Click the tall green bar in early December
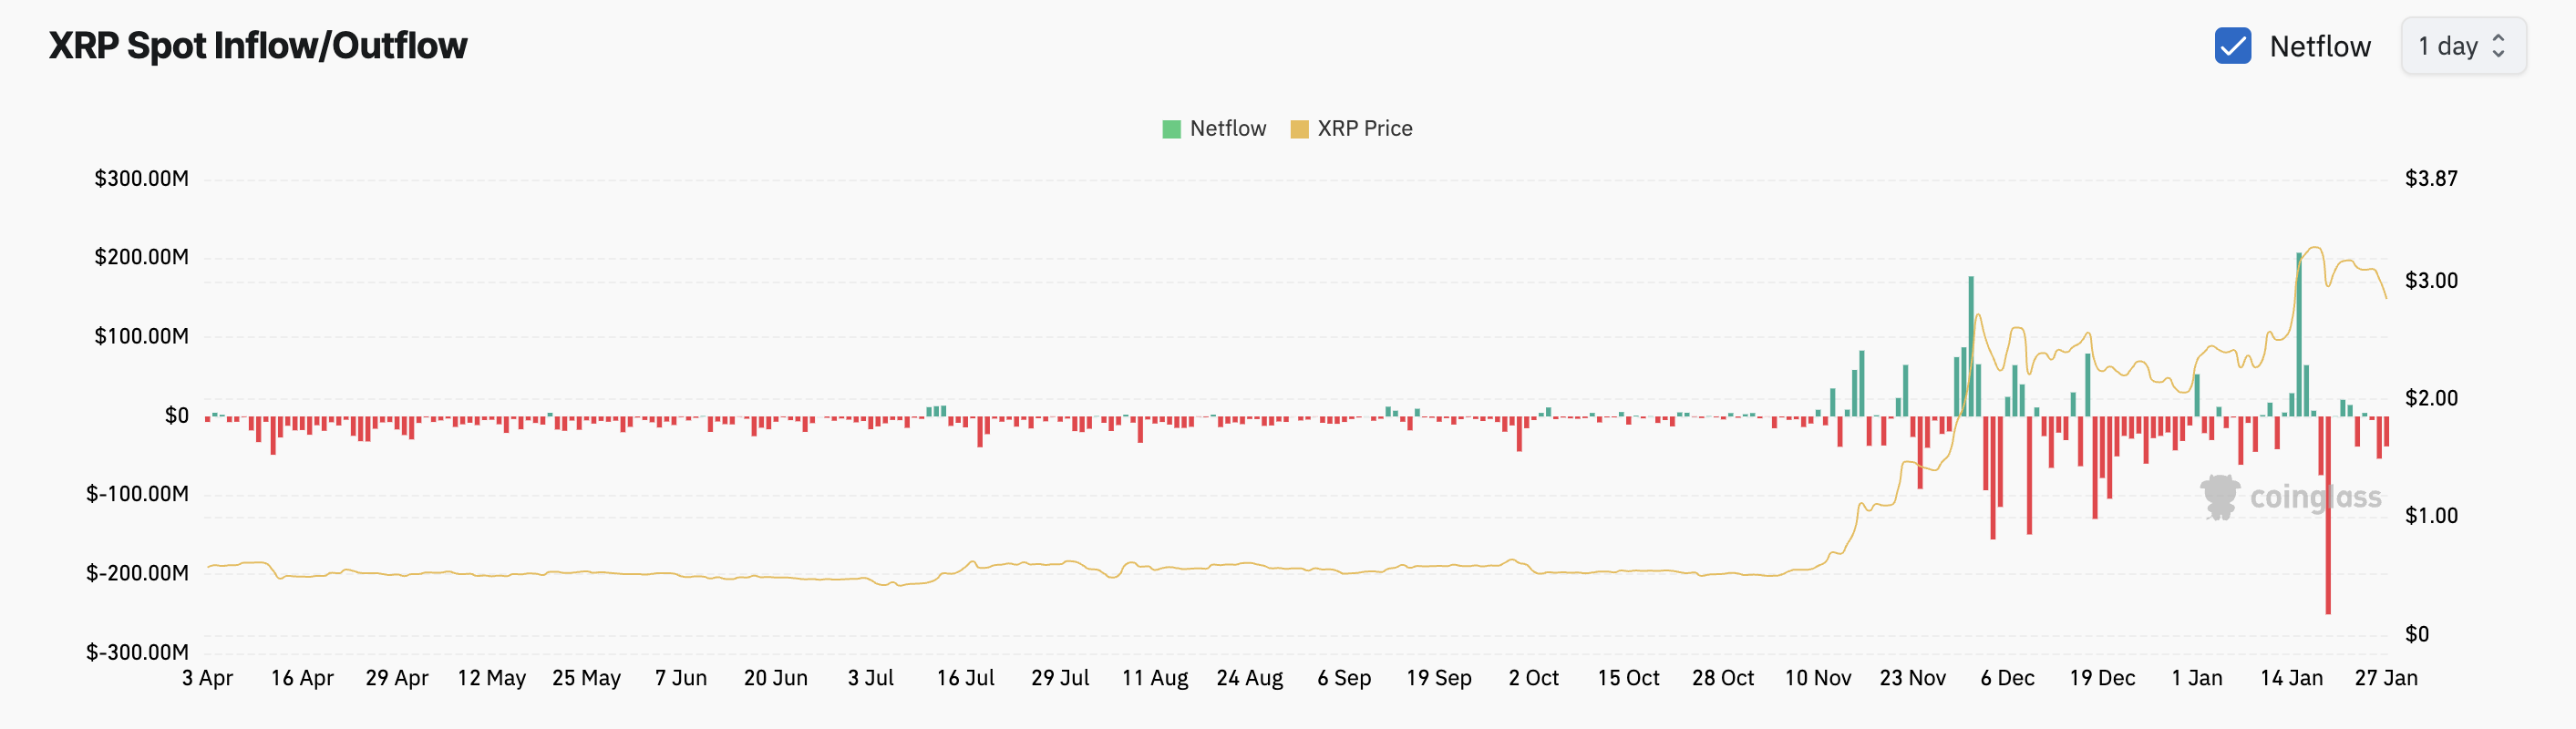The height and width of the screenshot is (729, 2576). pos(1971,346)
